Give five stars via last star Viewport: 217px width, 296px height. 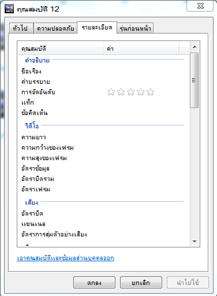[x=150, y=92]
